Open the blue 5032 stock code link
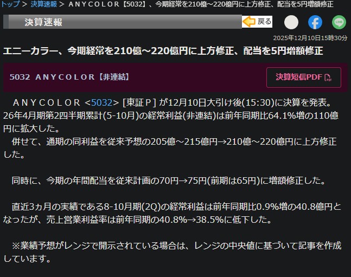Viewport: 351px width, 277px height. (101, 102)
